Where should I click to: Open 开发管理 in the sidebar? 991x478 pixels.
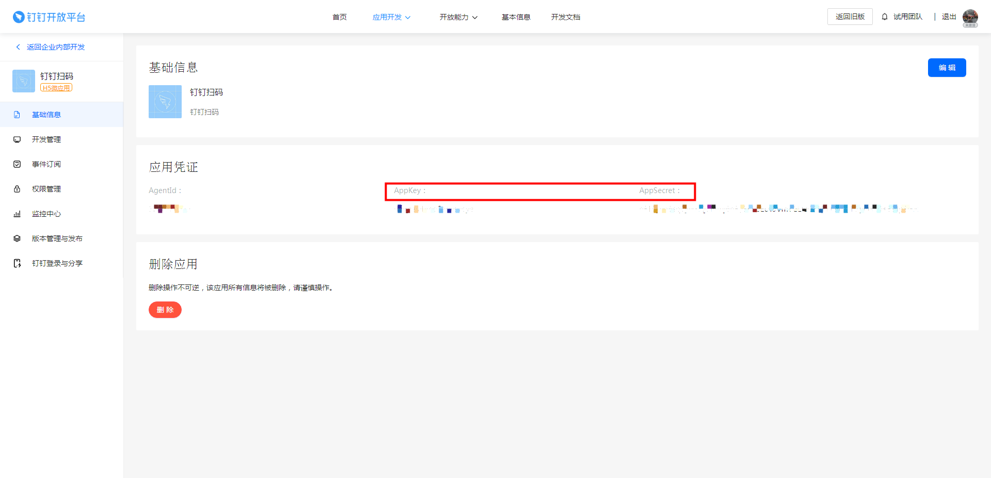pyautogui.click(x=61, y=139)
